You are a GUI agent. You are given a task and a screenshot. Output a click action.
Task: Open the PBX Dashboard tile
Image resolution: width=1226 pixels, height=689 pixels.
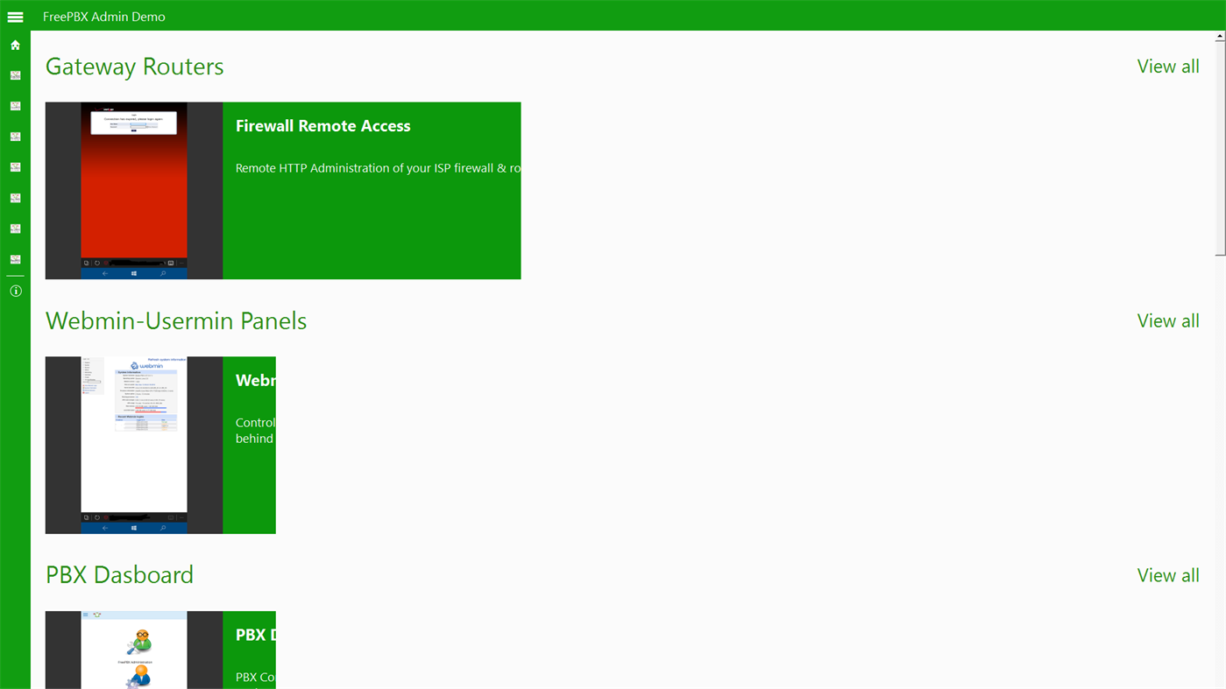tap(249, 648)
